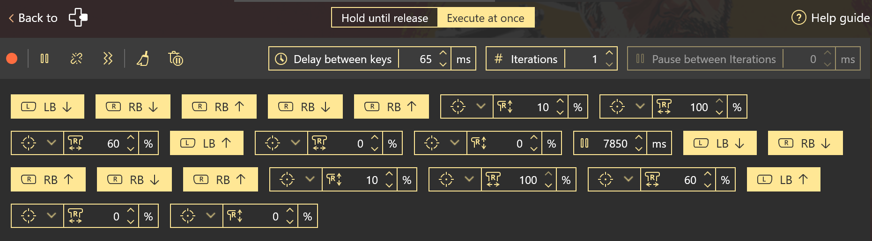872x241 pixels.
Task: Click the broken link (break) icon
Action: click(x=76, y=58)
